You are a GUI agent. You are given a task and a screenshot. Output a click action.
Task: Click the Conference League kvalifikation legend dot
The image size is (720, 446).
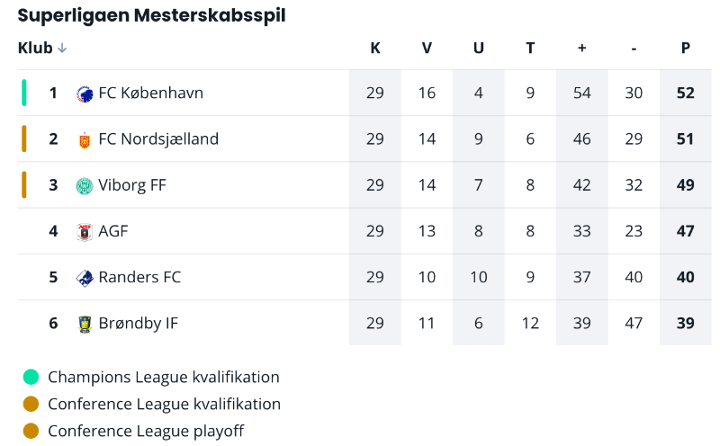coord(31,404)
